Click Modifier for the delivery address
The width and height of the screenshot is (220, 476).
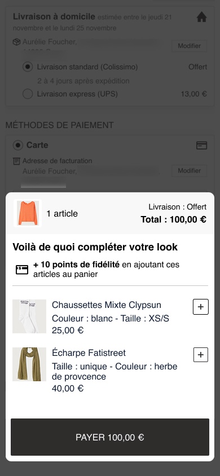pyautogui.click(x=190, y=46)
